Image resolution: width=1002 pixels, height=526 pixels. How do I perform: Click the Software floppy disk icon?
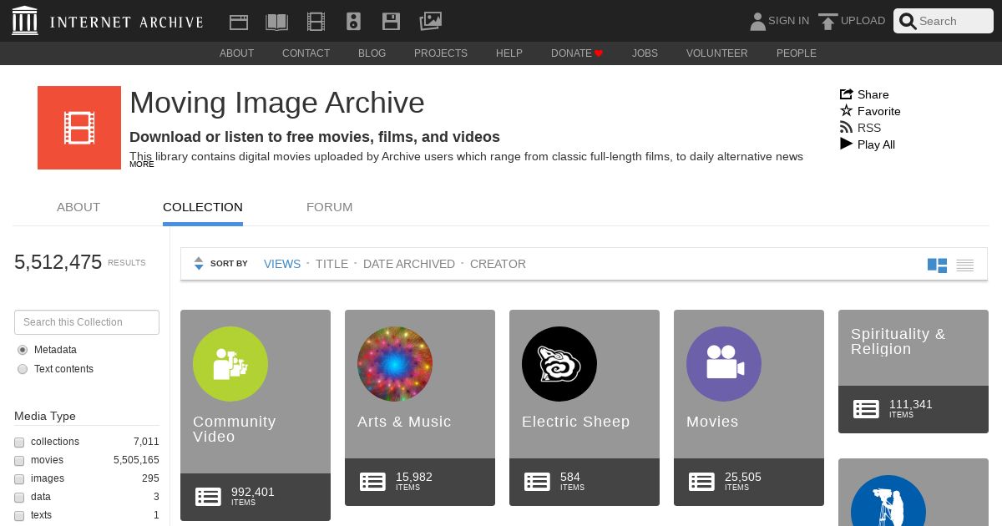[391, 22]
